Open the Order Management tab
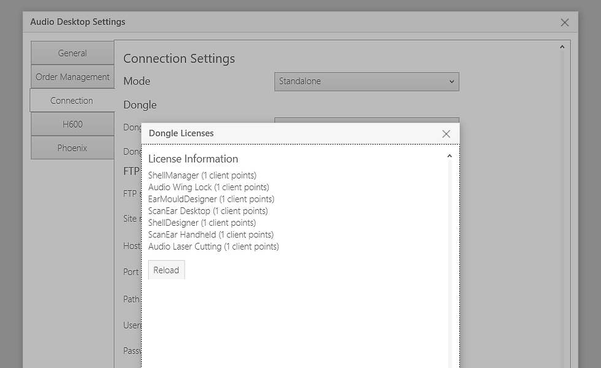This screenshot has height=368, width=601. tap(72, 77)
